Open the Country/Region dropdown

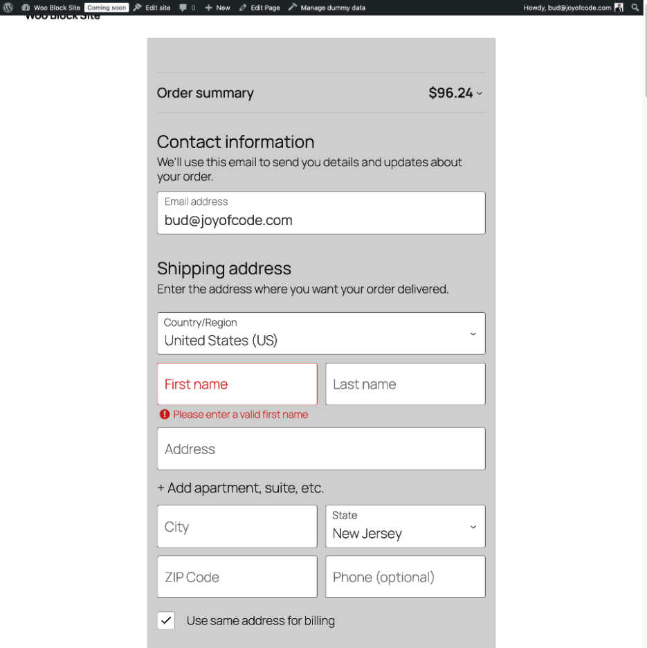point(320,333)
